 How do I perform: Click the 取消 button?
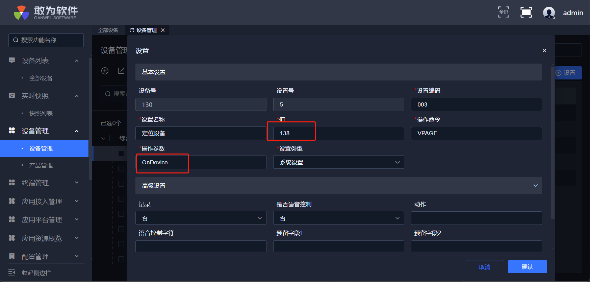485,267
